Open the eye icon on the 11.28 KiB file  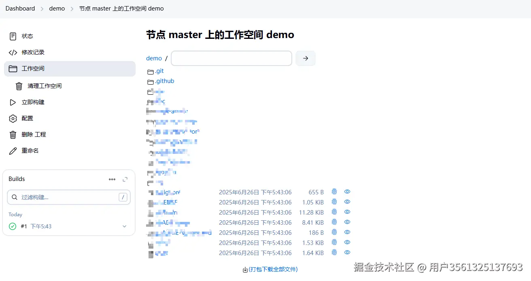point(347,212)
